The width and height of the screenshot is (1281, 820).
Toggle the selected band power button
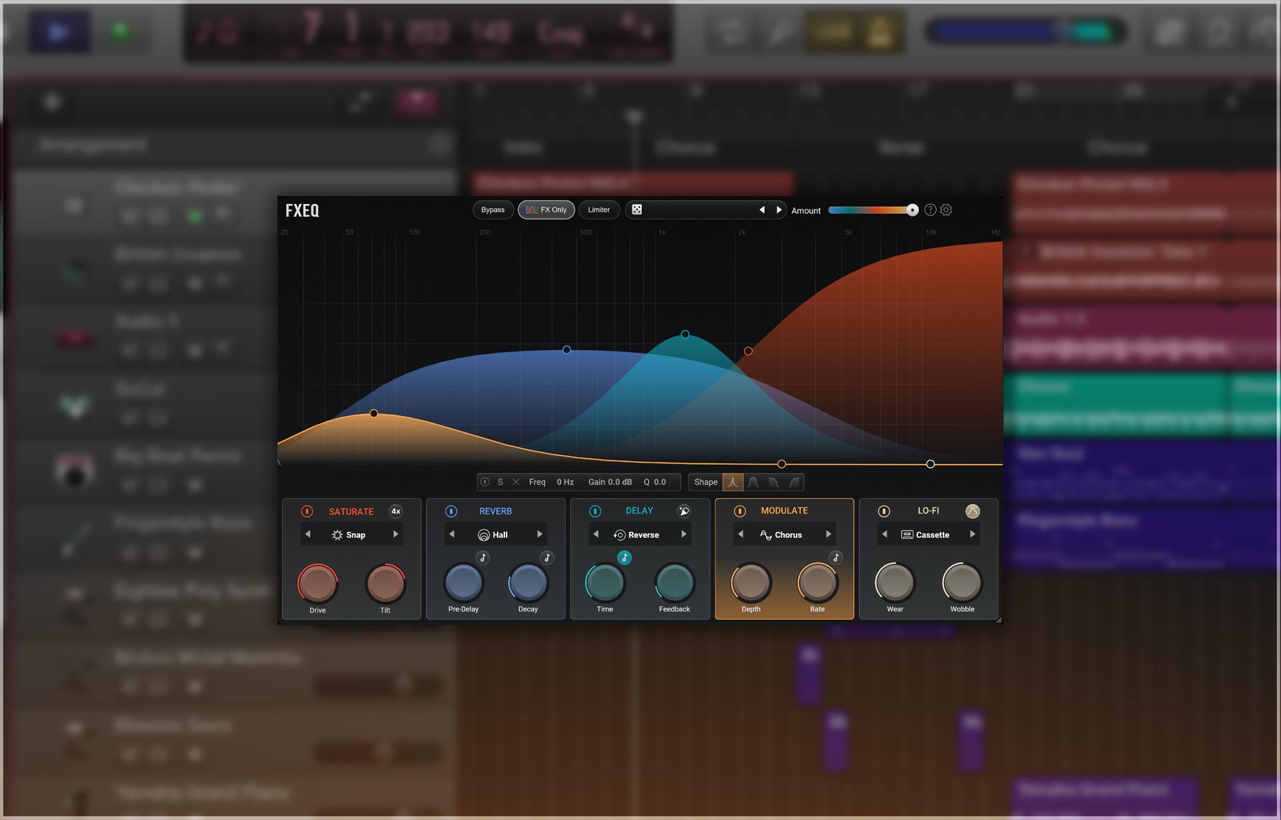coord(485,482)
